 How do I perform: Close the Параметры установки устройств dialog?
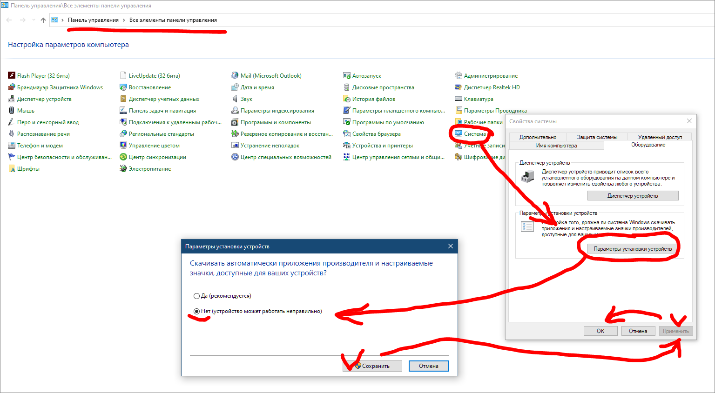(x=451, y=246)
